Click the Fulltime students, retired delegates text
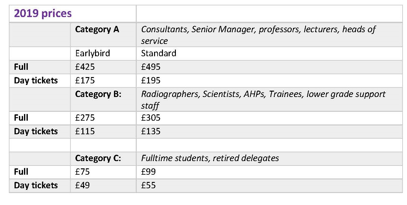407x205 pixels. click(x=210, y=158)
